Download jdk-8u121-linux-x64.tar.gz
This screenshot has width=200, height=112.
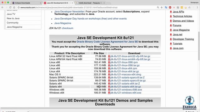pyautogui.click(x=124, y=71)
